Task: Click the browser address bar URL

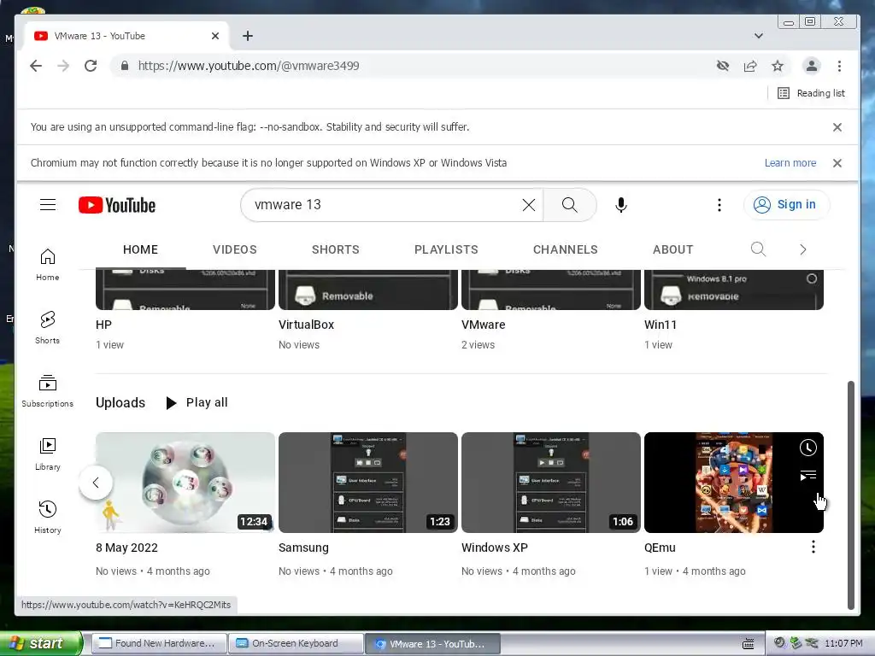Action: click(x=249, y=66)
